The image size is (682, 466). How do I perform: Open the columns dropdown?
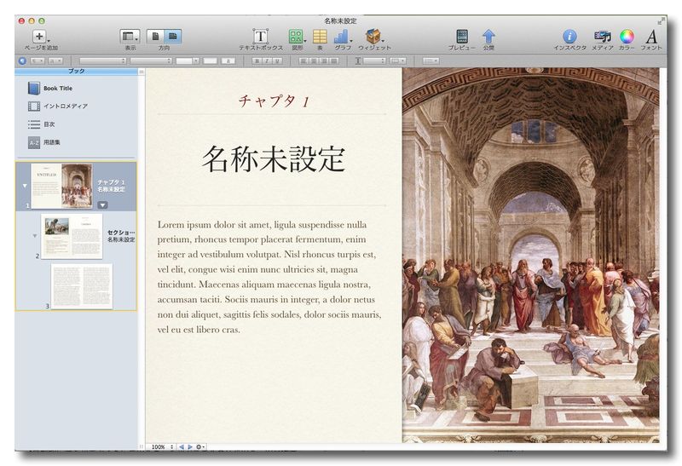pyautogui.click(x=398, y=60)
